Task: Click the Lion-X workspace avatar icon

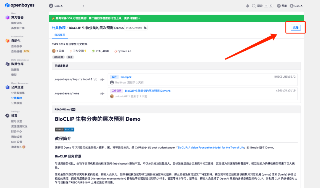Action: pyautogui.click(x=51, y=6)
